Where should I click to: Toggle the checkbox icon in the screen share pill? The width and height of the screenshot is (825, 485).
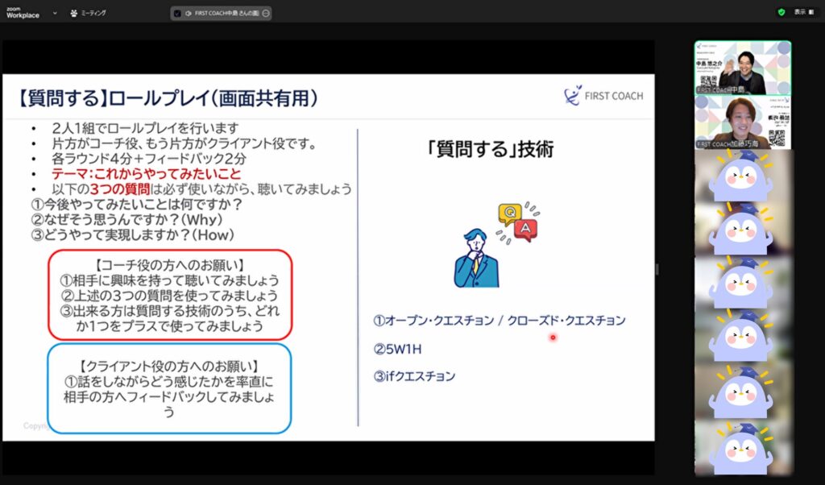[x=178, y=14]
